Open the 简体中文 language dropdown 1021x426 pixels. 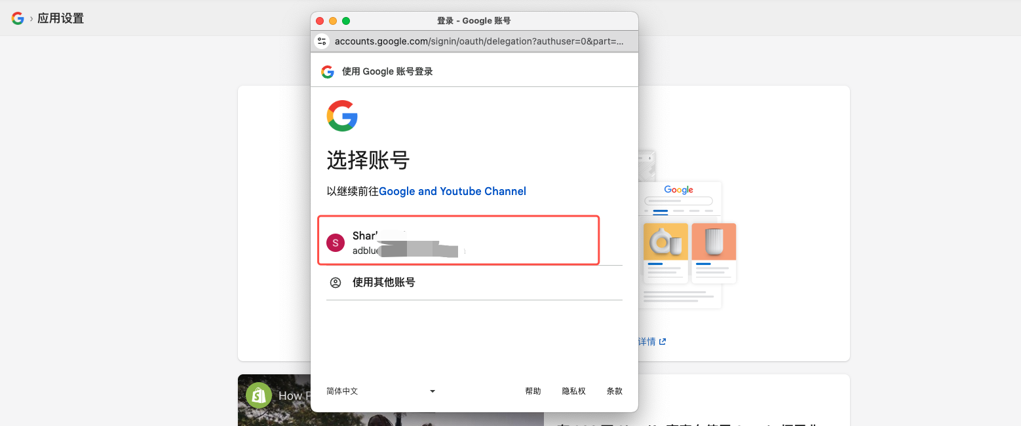point(381,391)
